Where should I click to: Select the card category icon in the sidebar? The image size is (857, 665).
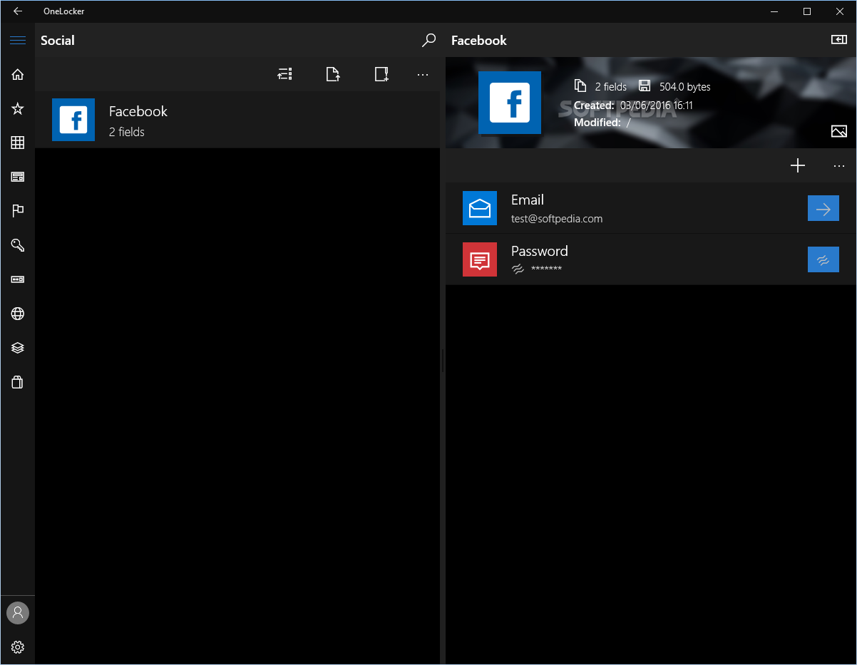(x=18, y=177)
